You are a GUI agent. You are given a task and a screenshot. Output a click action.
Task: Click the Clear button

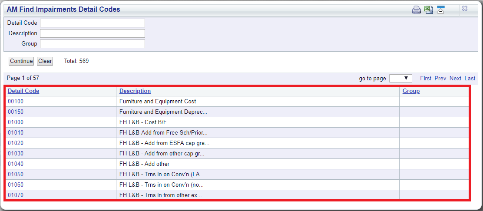pyautogui.click(x=45, y=61)
